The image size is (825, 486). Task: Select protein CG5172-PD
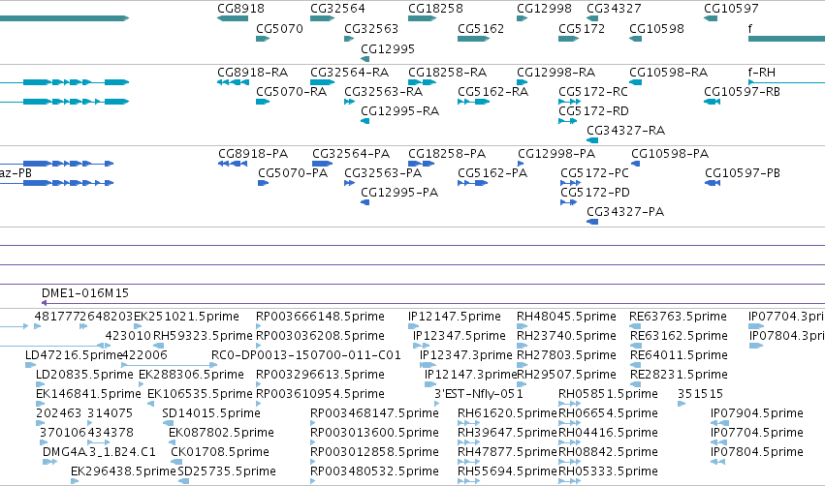[594, 193]
